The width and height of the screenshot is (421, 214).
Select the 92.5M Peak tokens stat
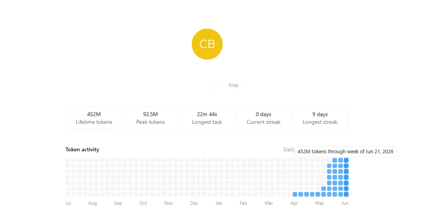[x=150, y=118]
